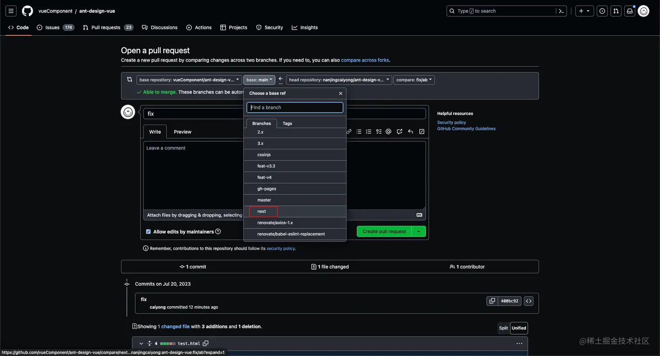Choose the cssinjs branch
The image size is (660, 356).
coord(295,155)
